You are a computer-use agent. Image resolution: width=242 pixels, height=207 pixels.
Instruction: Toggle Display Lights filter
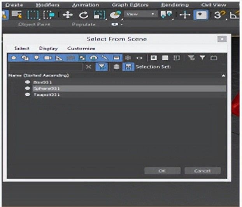(37, 58)
